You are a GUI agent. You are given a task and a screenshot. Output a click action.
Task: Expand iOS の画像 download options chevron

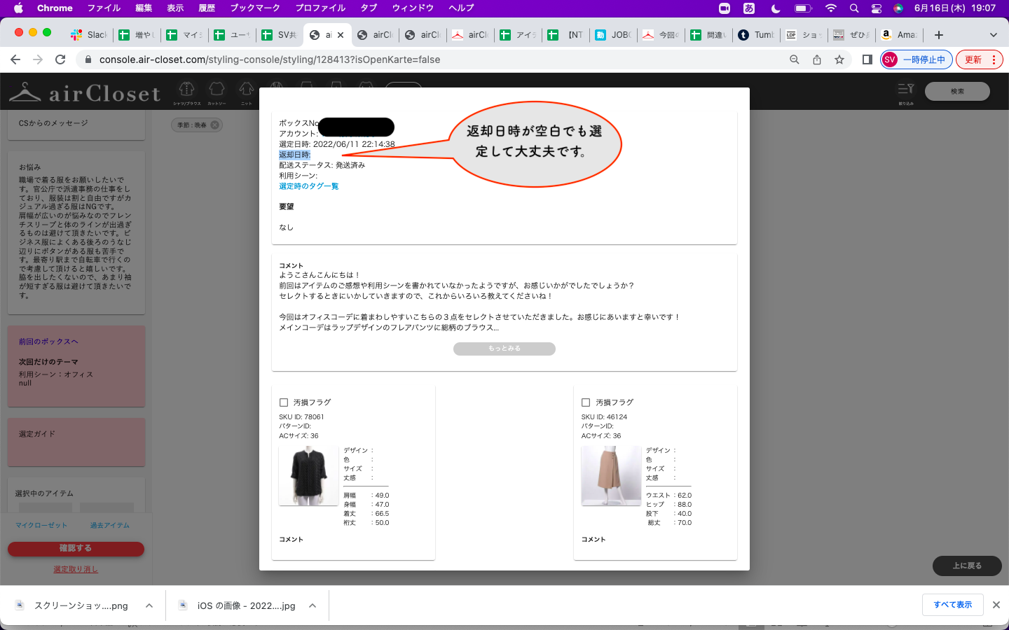click(x=313, y=605)
